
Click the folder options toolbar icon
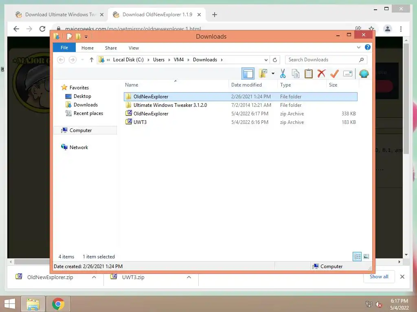[x=263, y=74]
